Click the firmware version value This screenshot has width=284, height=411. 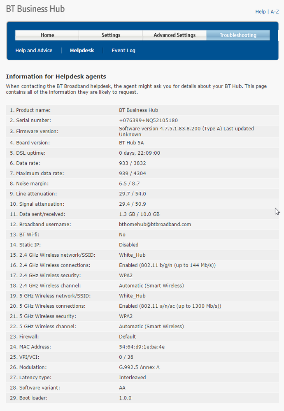pos(186,131)
